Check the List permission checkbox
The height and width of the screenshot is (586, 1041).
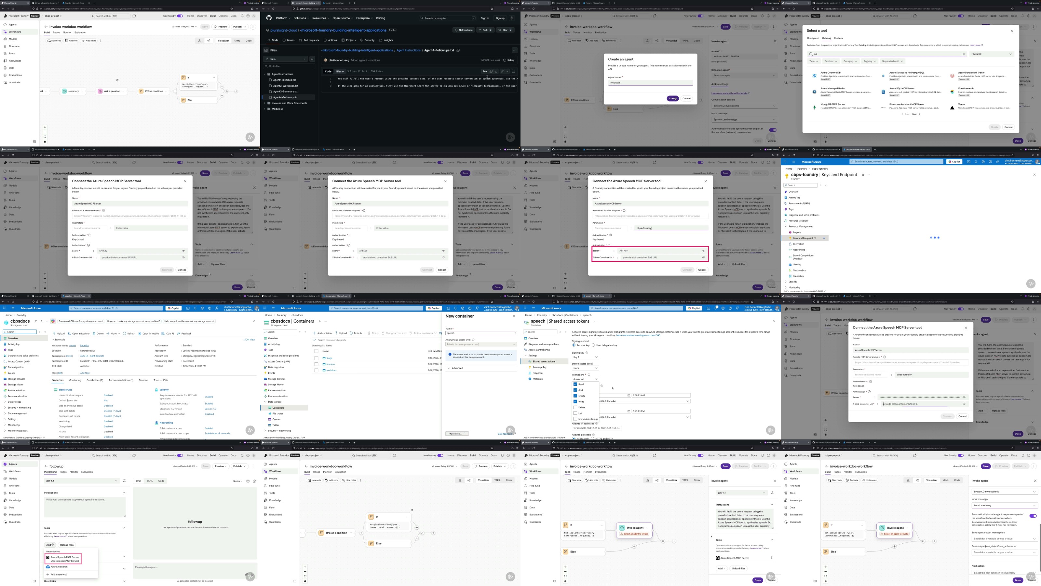(575, 413)
